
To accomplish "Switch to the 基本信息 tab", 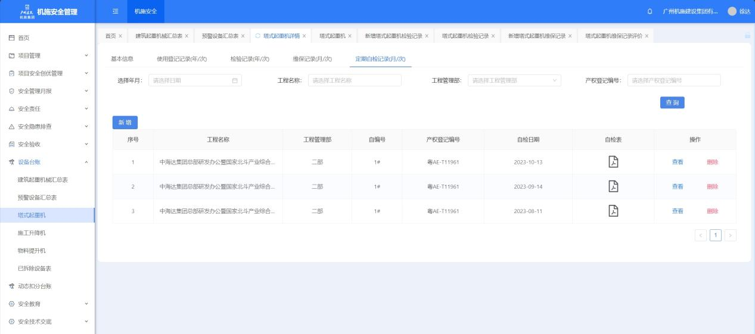I will click(x=122, y=58).
